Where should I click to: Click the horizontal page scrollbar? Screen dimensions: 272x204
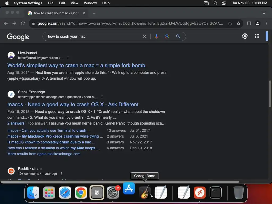pos(120,182)
